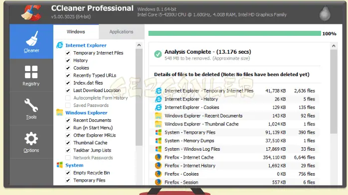Toggle Index.dat files checkbox

[68, 83]
